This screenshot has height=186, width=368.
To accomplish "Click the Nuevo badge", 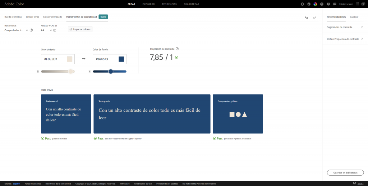I will [x=103, y=17].
